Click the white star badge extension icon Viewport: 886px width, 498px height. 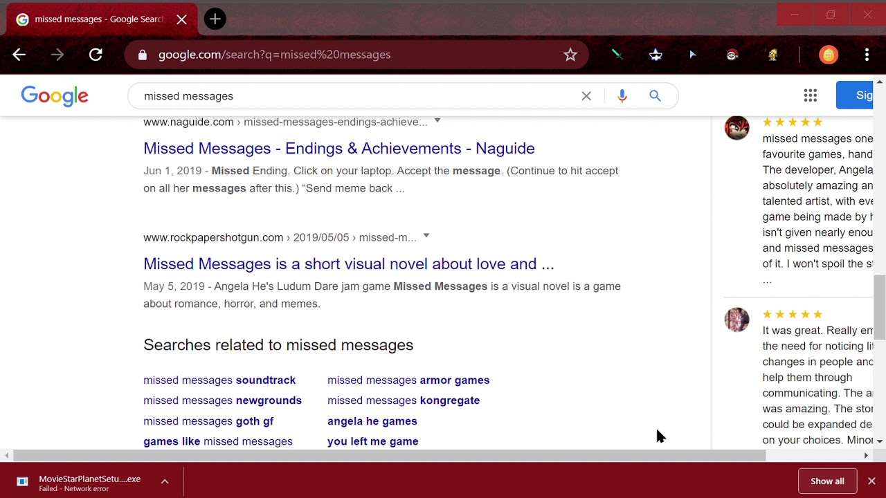[656, 55]
